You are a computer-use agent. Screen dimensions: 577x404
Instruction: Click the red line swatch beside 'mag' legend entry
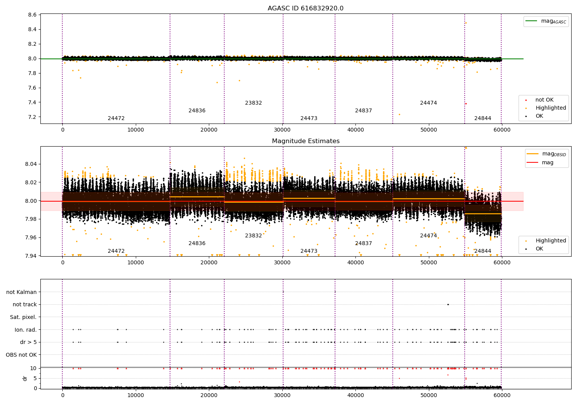[532, 162]
